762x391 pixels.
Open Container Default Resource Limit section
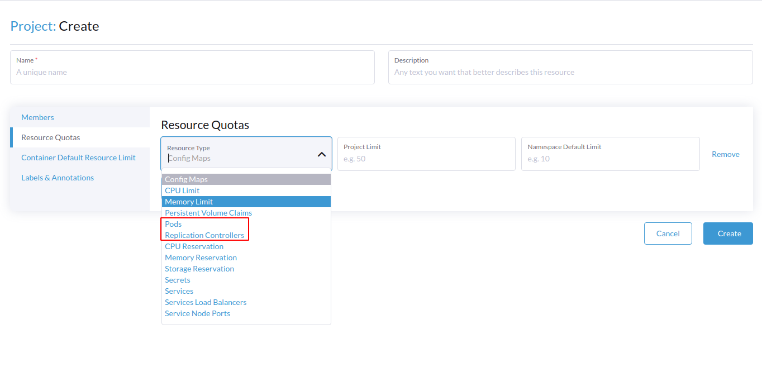[78, 158]
